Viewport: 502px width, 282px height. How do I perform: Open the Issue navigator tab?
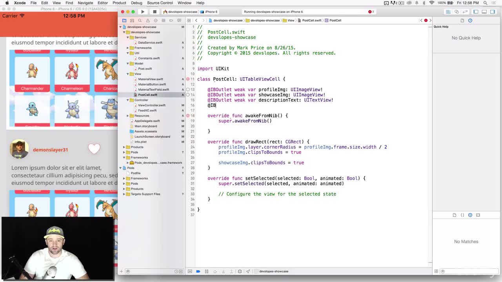pos(148,20)
